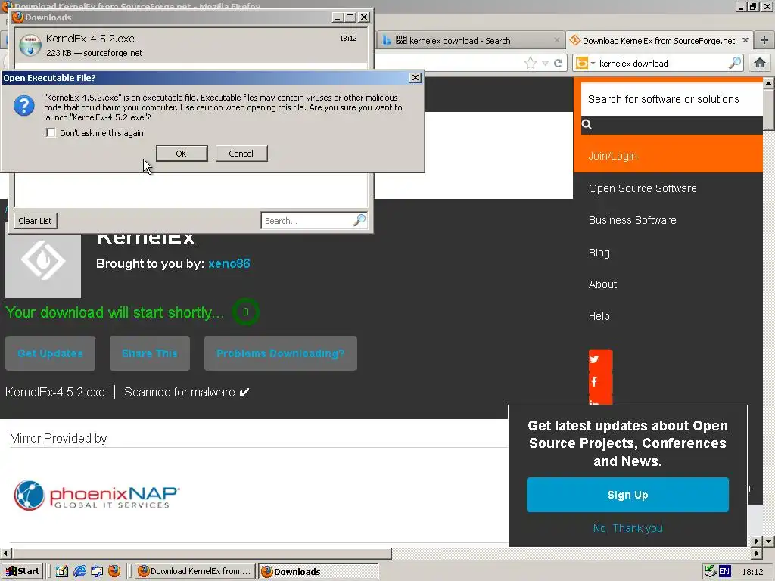This screenshot has height=581, width=775.
Task: Click the KernelEx project logo thumbnail
Action: coord(43,260)
